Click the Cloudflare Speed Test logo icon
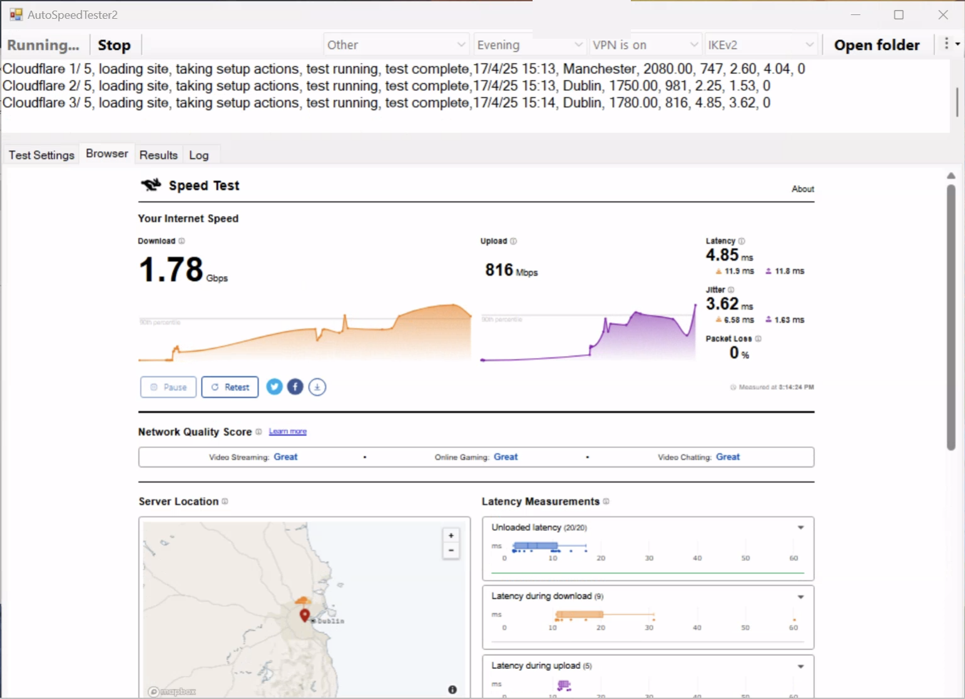The width and height of the screenshot is (965, 699). [x=151, y=185]
